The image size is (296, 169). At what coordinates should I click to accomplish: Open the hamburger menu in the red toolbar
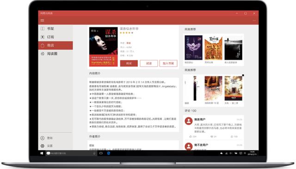42,20
